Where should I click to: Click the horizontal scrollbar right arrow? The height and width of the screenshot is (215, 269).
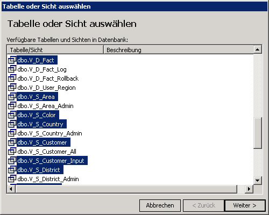tap(249, 189)
